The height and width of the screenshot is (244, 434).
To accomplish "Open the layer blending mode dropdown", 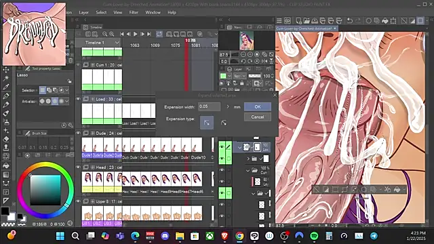I will 239,76.
